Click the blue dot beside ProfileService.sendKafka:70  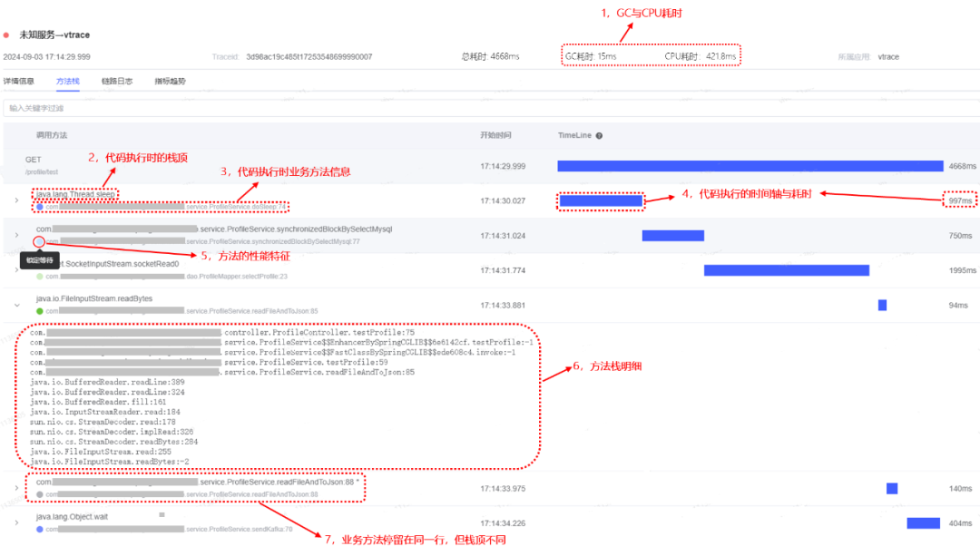pos(40,529)
